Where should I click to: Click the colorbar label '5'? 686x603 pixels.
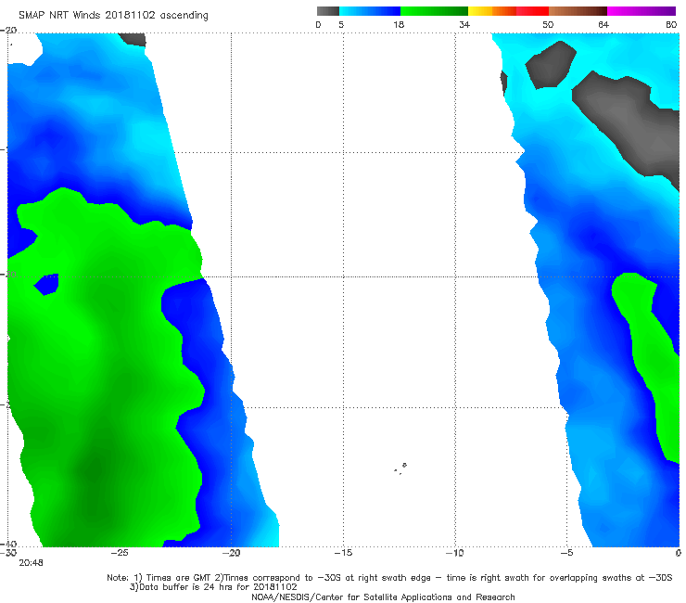(x=341, y=24)
